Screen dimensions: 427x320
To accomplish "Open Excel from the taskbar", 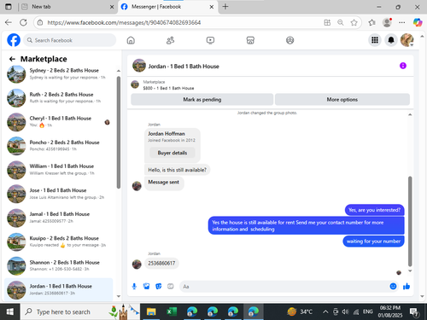I will click(172, 311).
